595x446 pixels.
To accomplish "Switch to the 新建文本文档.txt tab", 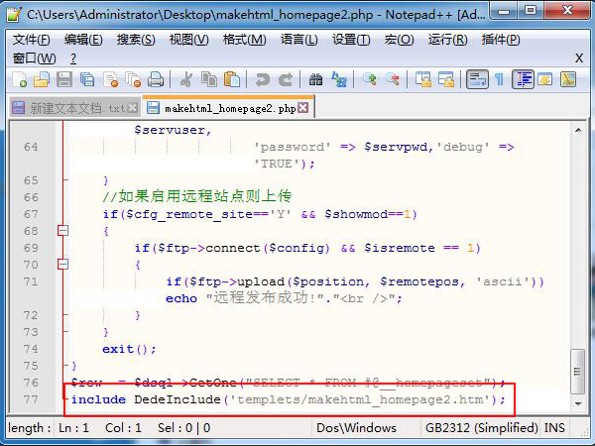I will click(74, 108).
